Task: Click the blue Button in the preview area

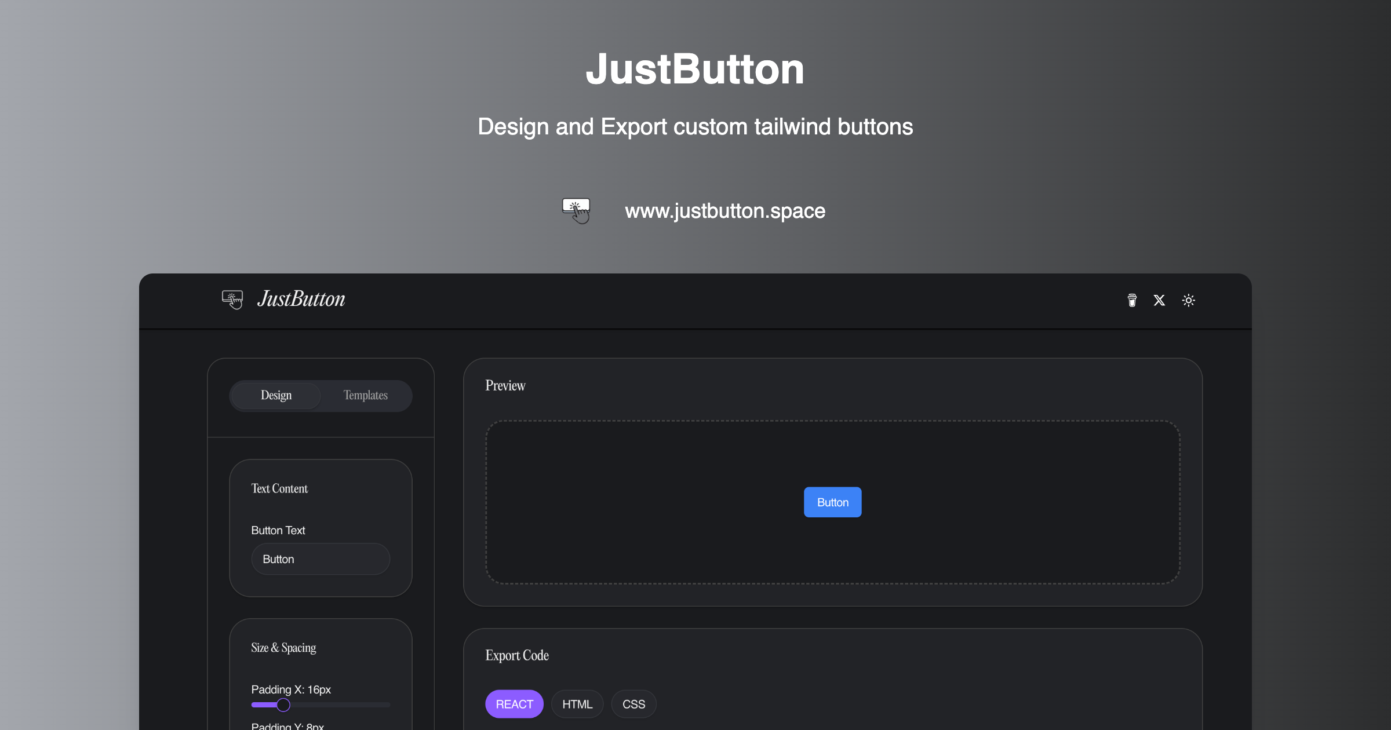Action: coord(832,502)
